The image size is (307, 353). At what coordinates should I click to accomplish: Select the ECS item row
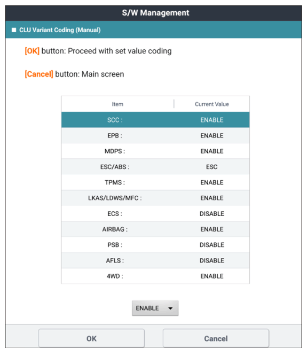point(155,213)
